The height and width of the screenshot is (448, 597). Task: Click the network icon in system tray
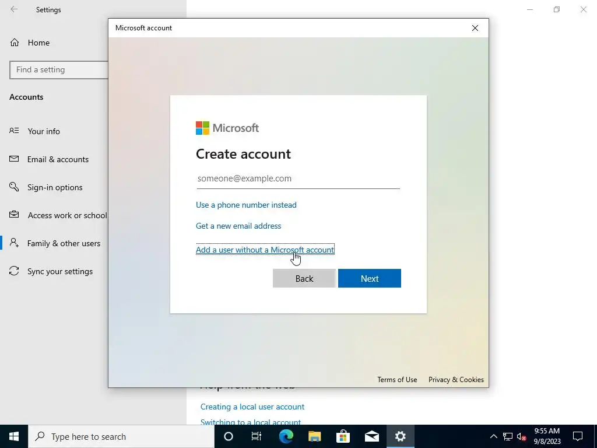point(508,436)
